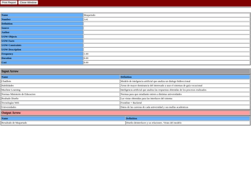
Task: Click ChatBots definition about dialogo bidireccional
Action: (155, 81)
